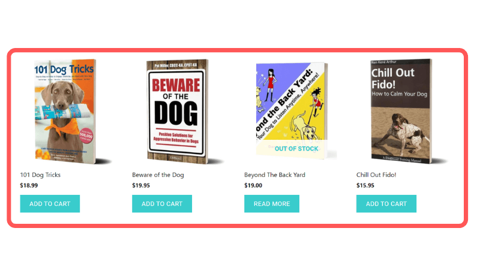
Task: Click 'How to Calm Your Dog' cover subtitle
Action: (400, 94)
